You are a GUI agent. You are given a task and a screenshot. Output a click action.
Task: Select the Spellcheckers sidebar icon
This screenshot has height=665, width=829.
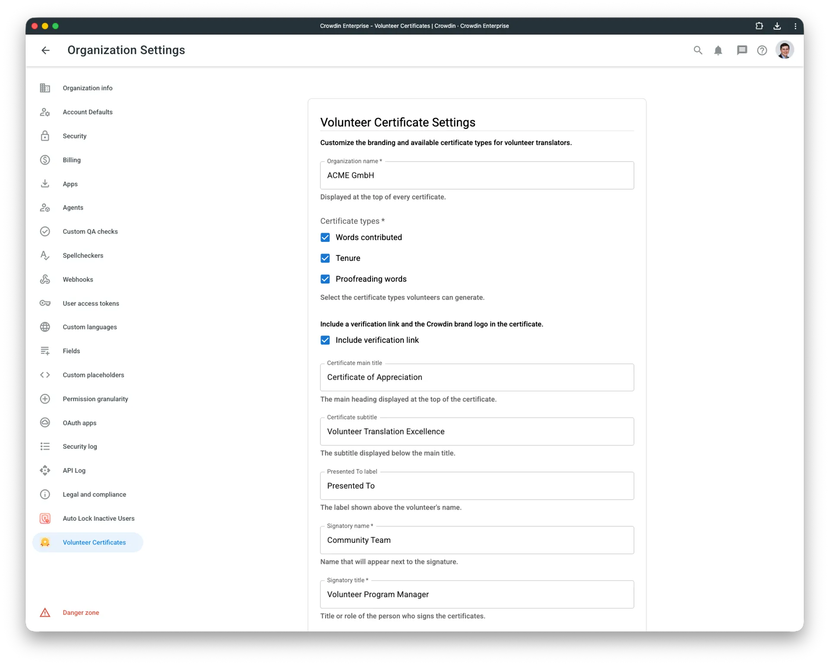click(x=45, y=255)
